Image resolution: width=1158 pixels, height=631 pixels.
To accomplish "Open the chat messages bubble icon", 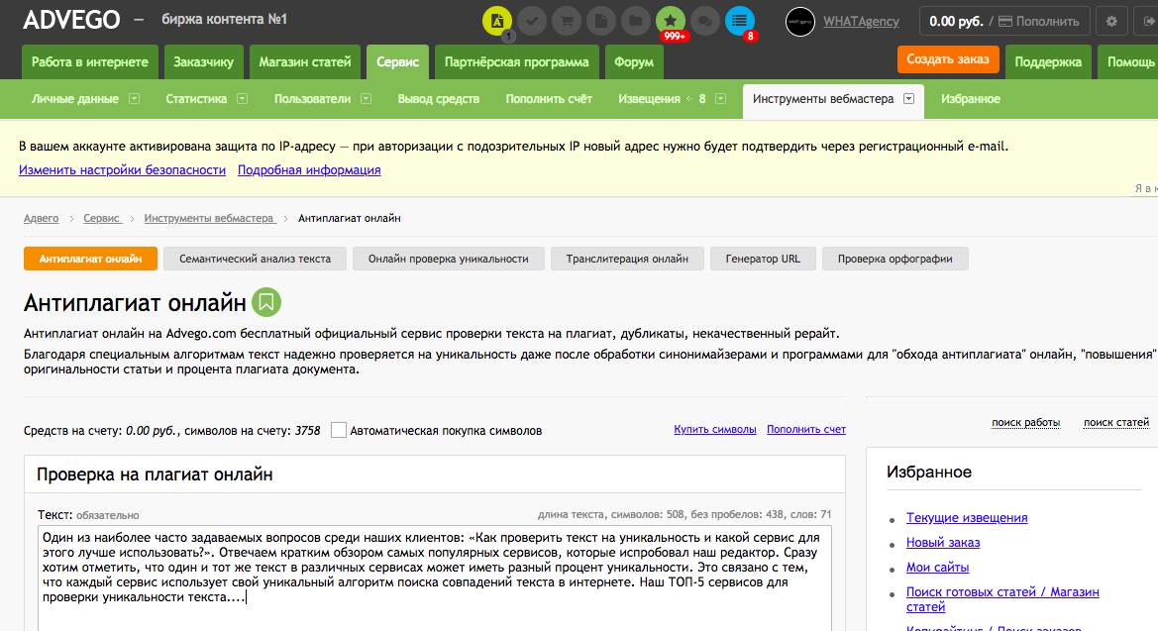I will tap(705, 21).
